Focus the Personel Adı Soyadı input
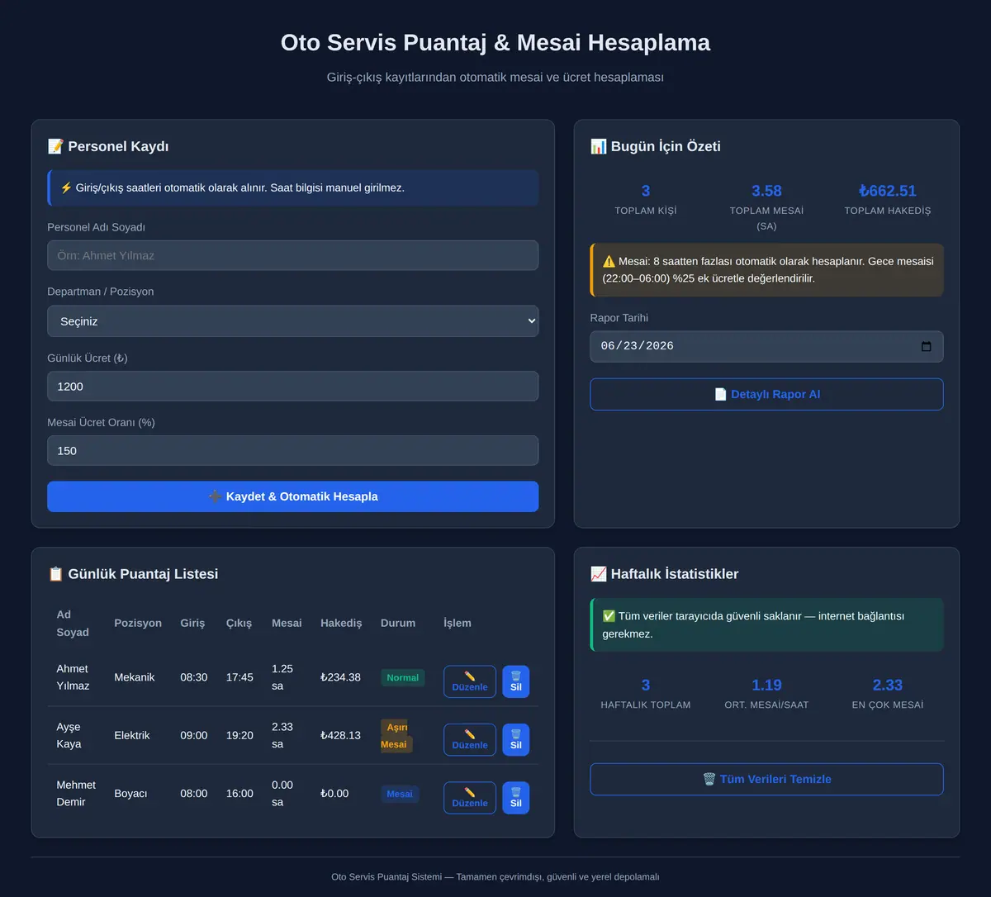The width and height of the screenshot is (991, 897). point(293,255)
